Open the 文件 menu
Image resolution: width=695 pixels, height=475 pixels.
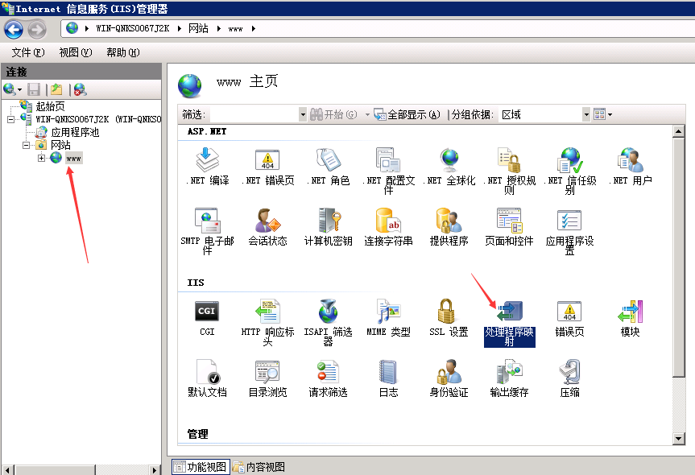click(x=27, y=52)
